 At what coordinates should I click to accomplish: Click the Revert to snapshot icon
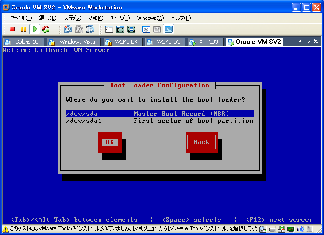[79, 29]
